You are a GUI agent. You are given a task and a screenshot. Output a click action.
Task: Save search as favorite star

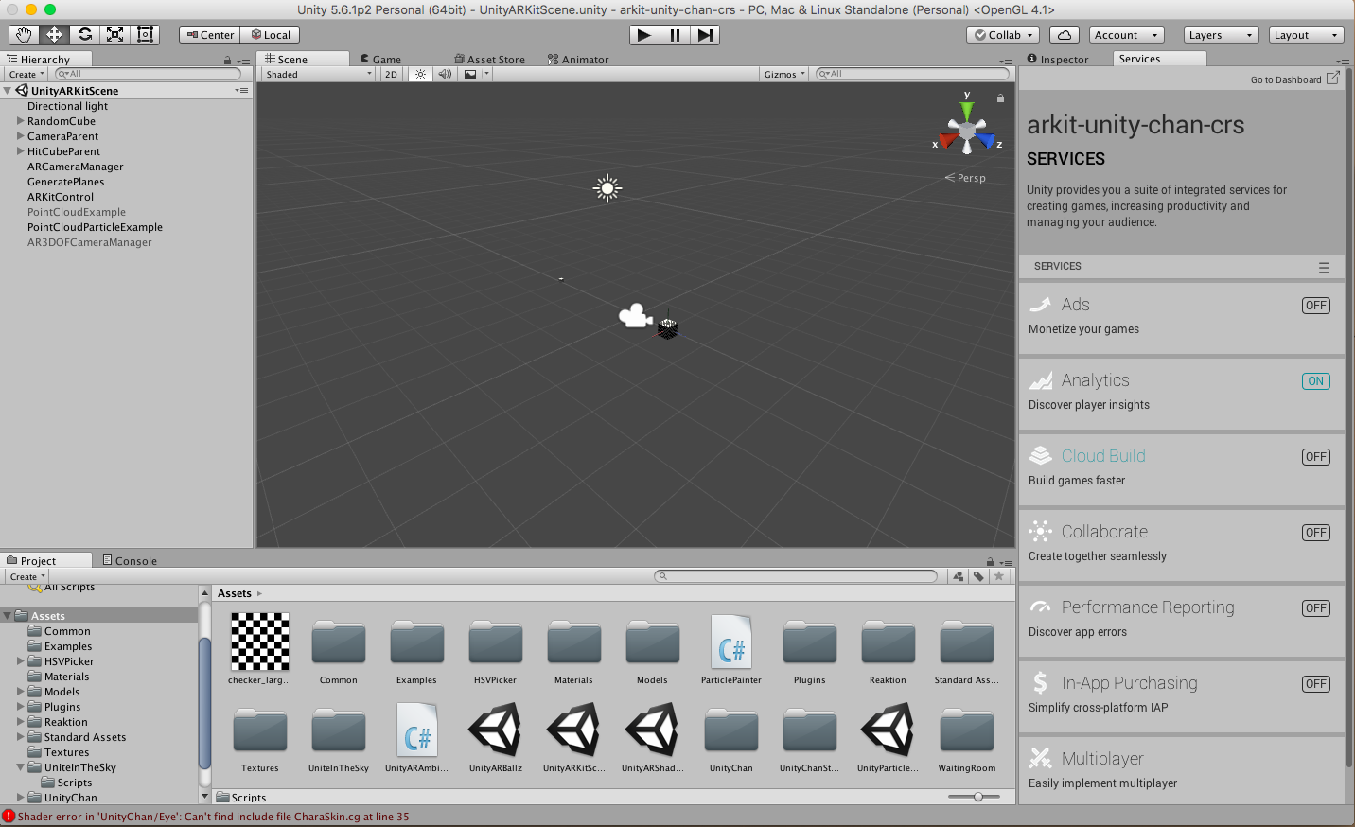pyautogui.click(x=998, y=575)
